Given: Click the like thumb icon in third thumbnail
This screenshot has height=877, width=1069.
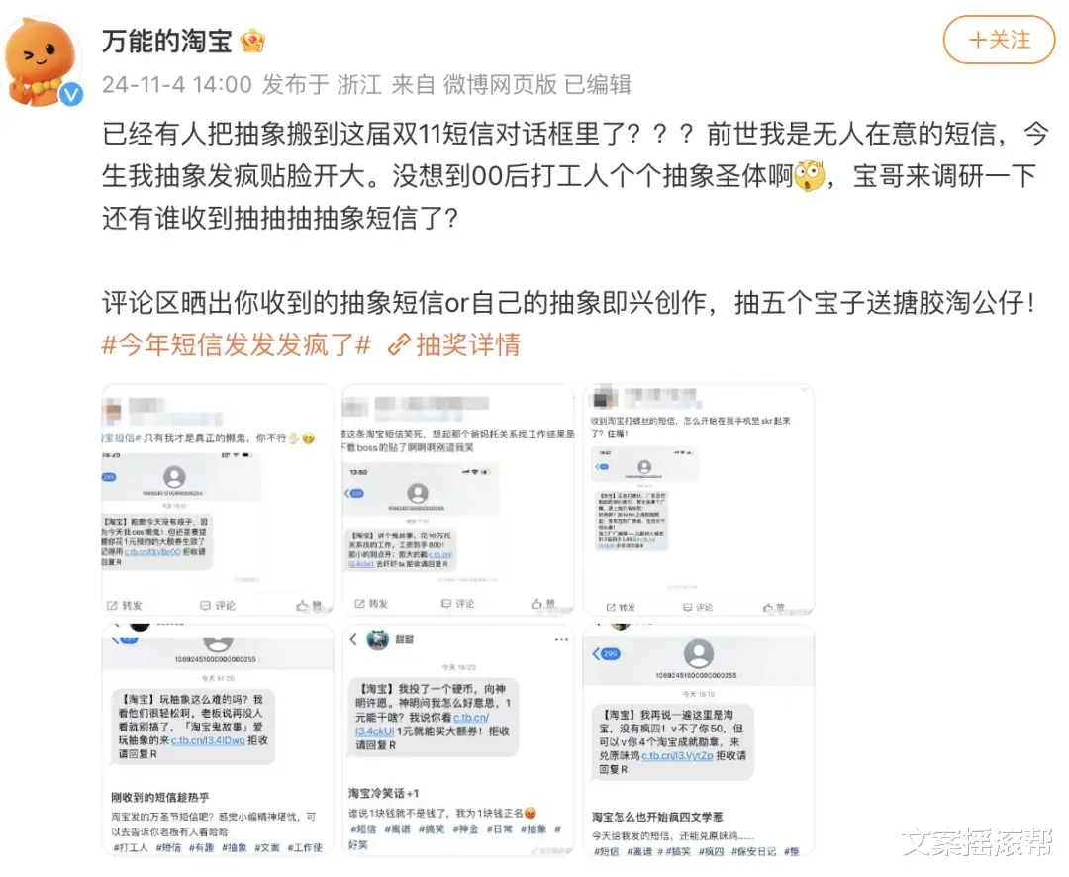Looking at the screenshot, I should coord(768,606).
